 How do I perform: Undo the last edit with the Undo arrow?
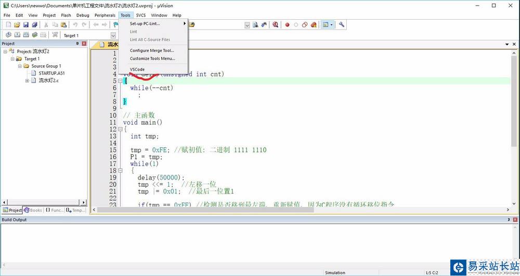click(75, 25)
